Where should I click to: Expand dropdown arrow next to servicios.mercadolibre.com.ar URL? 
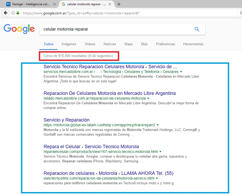[x=181, y=72]
